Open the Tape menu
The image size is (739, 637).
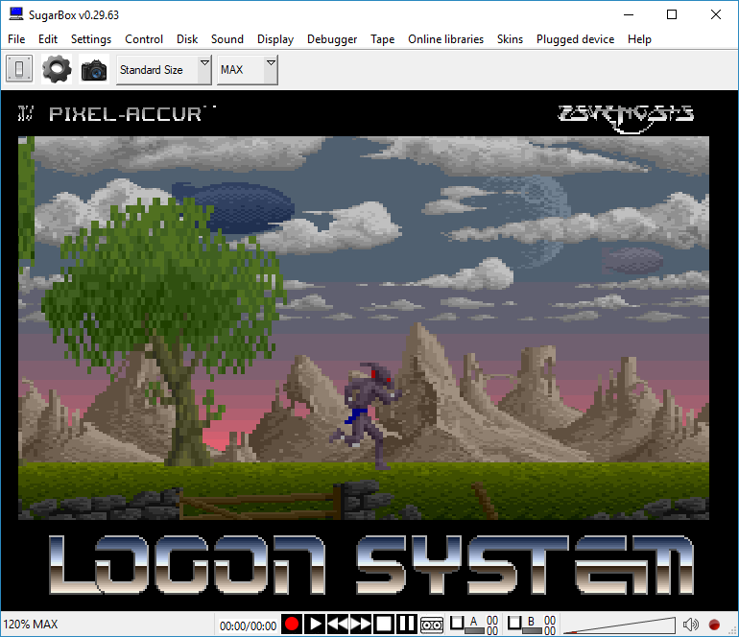click(x=382, y=39)
